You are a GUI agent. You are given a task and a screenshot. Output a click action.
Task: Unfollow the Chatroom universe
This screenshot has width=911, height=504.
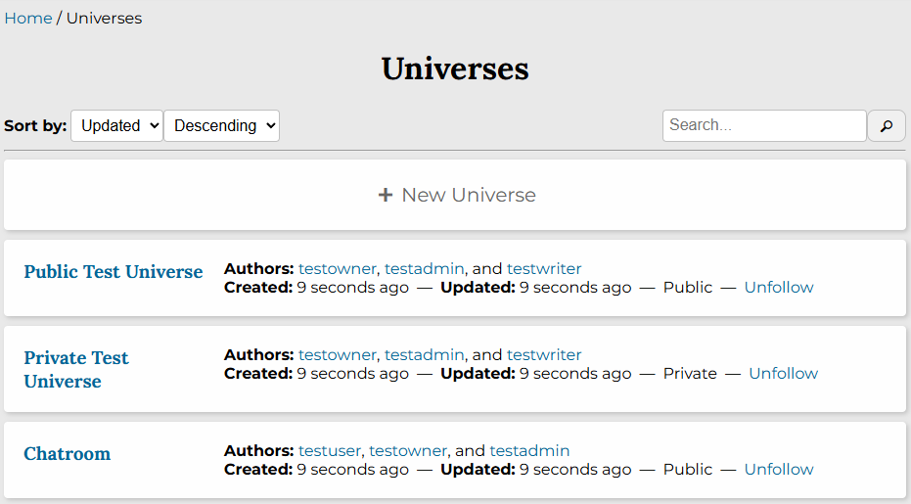(779, 470)
